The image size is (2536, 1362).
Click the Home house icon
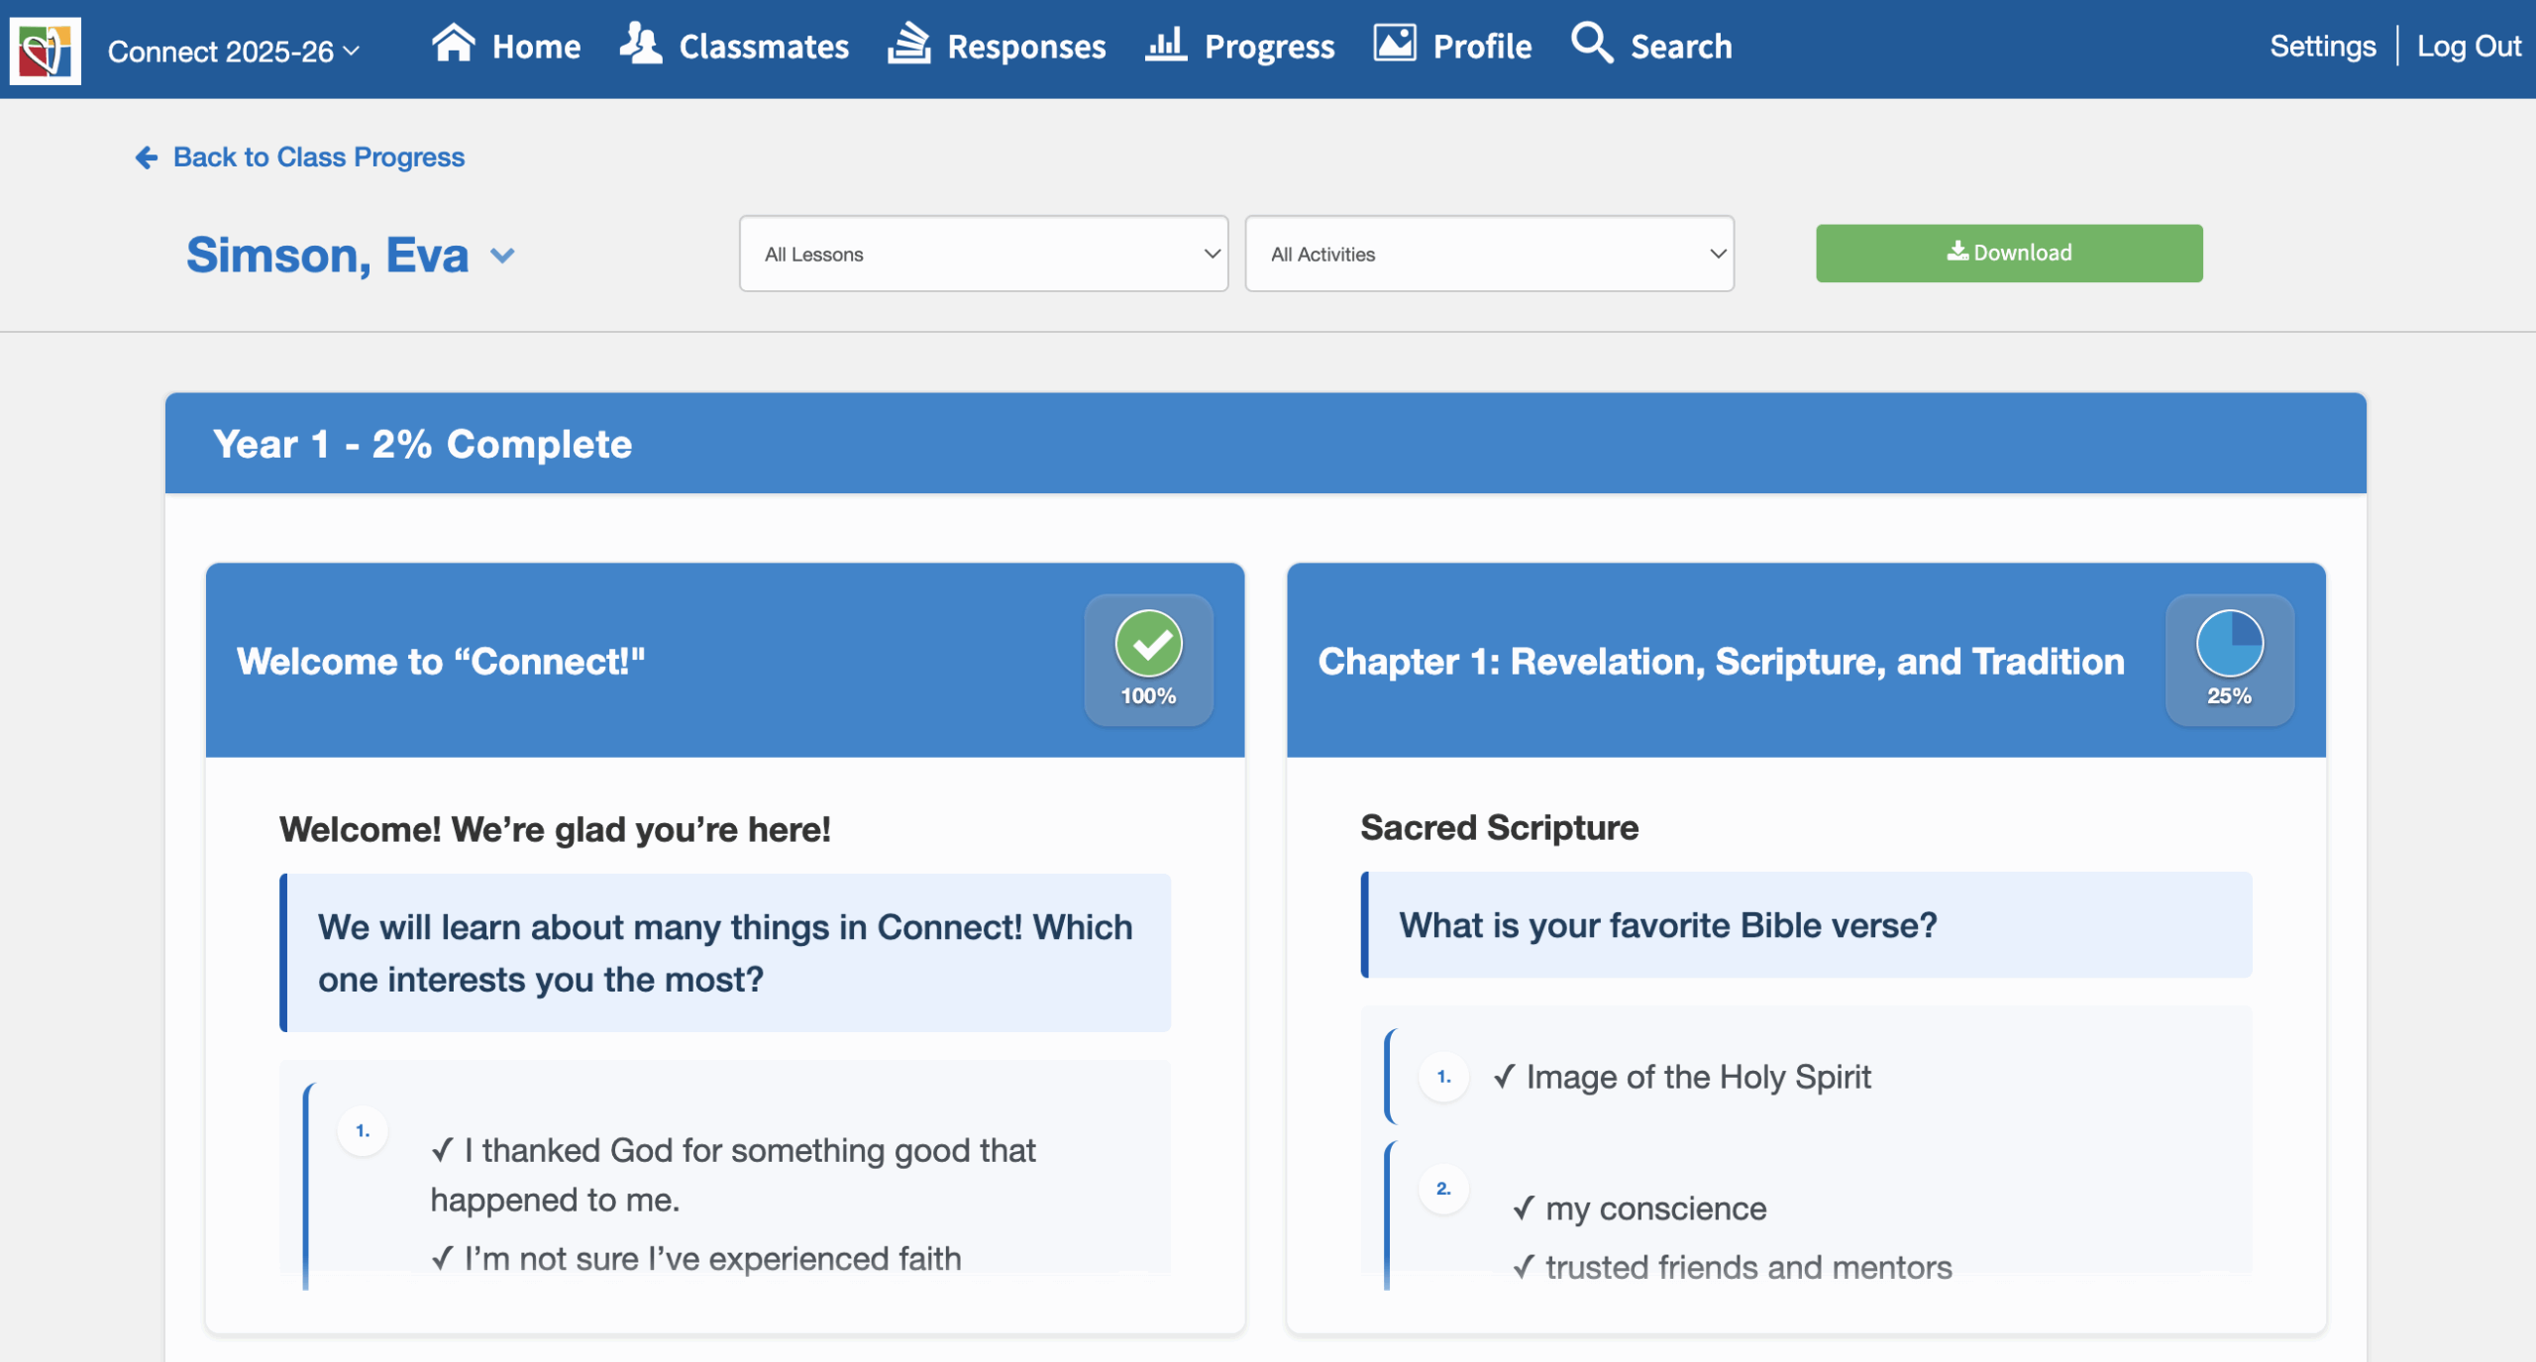(x=453, y=44)
